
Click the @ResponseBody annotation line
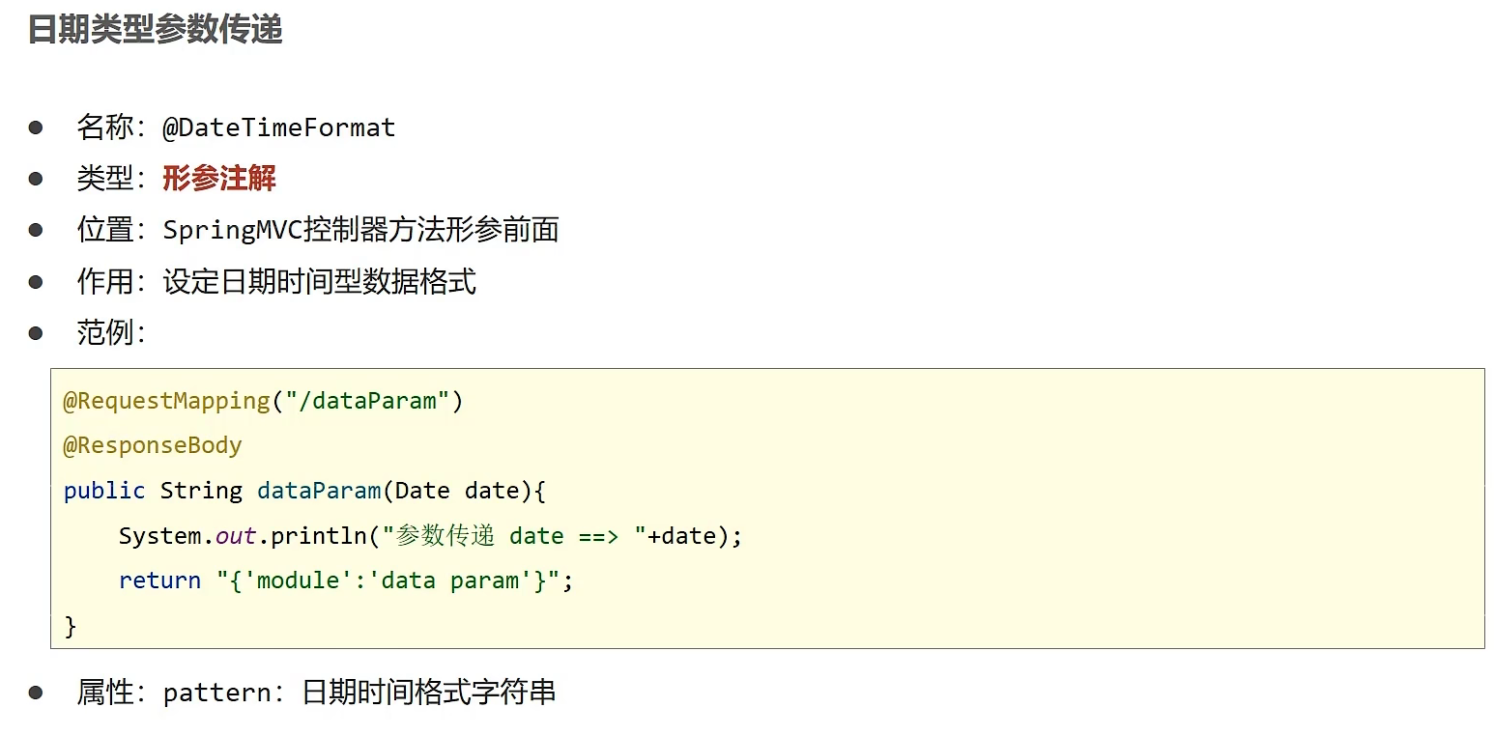pos(153,445)
